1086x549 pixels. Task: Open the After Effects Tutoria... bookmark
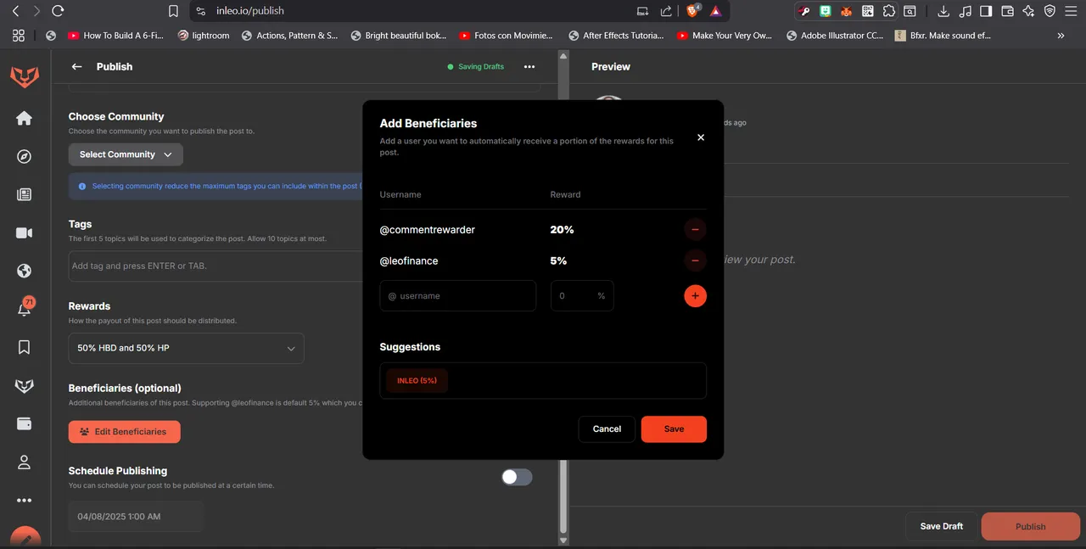coord(617,36)
